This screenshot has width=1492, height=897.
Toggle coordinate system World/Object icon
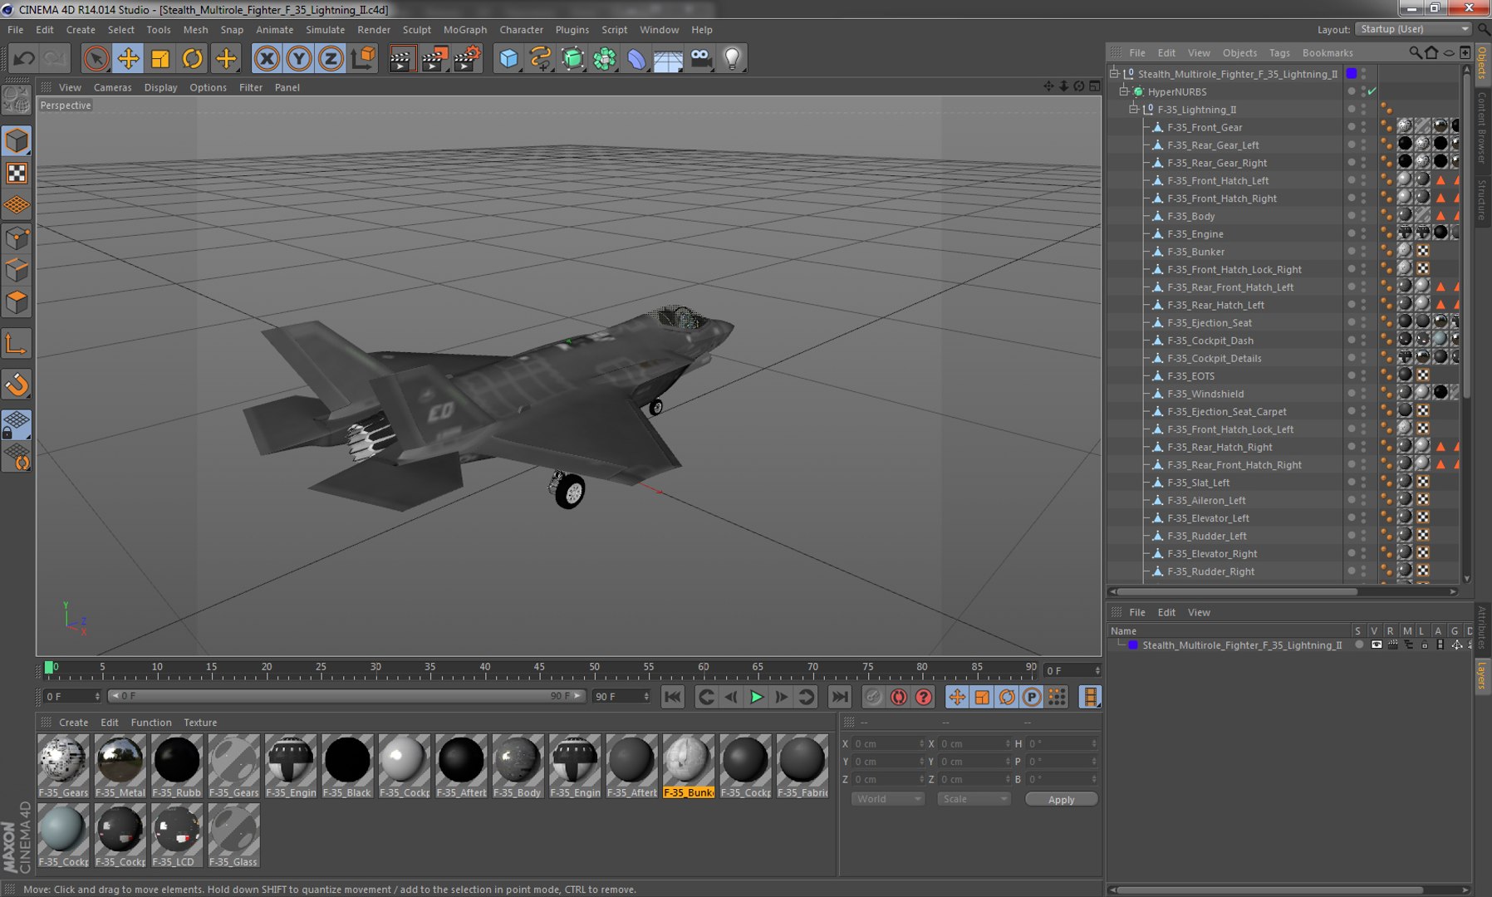[x=363, y=58]
